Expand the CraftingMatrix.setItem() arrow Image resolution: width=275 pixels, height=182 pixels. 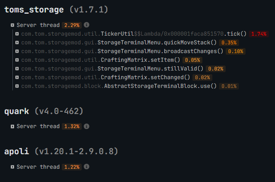[x=17, y=60]
